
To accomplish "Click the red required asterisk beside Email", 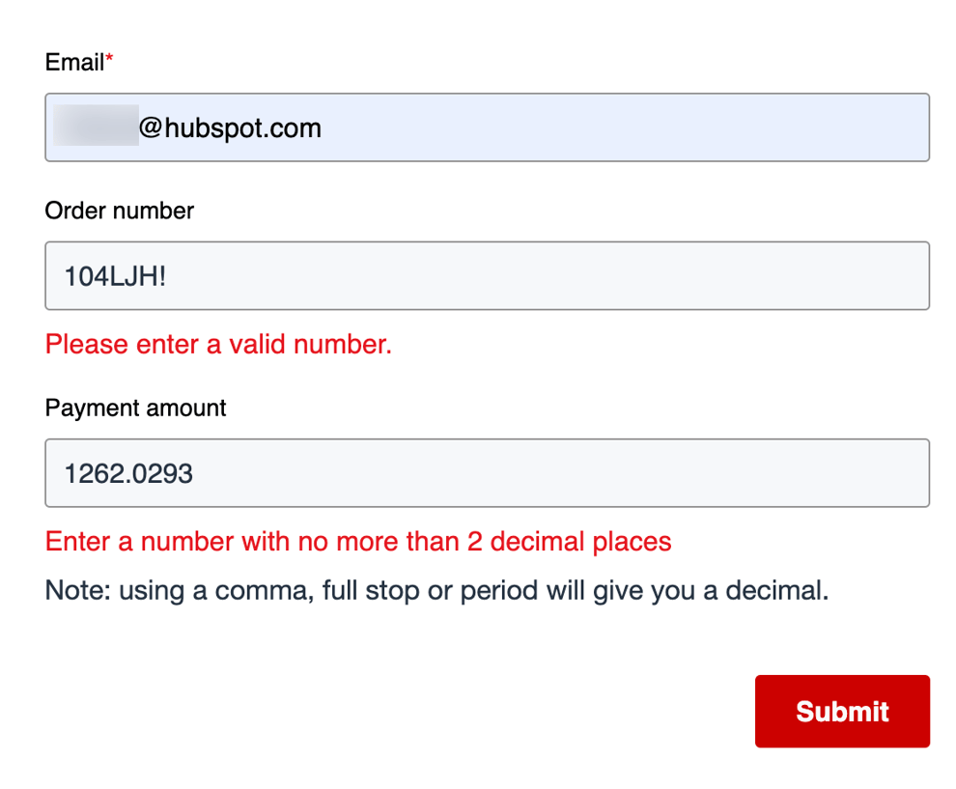I will coord(109,58).
